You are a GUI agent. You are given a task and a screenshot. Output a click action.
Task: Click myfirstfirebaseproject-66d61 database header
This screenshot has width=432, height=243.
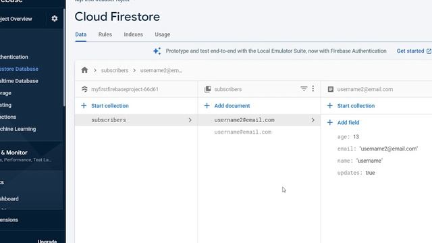(x=125, y=89)
